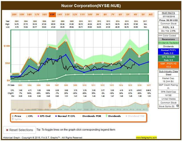Click the 12/15 Normal P/CFL point
This screenshot has width=182, height=141.
130,59
